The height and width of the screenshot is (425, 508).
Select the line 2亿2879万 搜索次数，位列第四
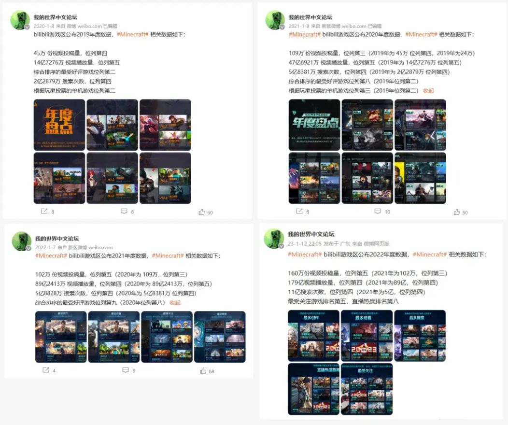pyautogui.click(x=72, y=81)
